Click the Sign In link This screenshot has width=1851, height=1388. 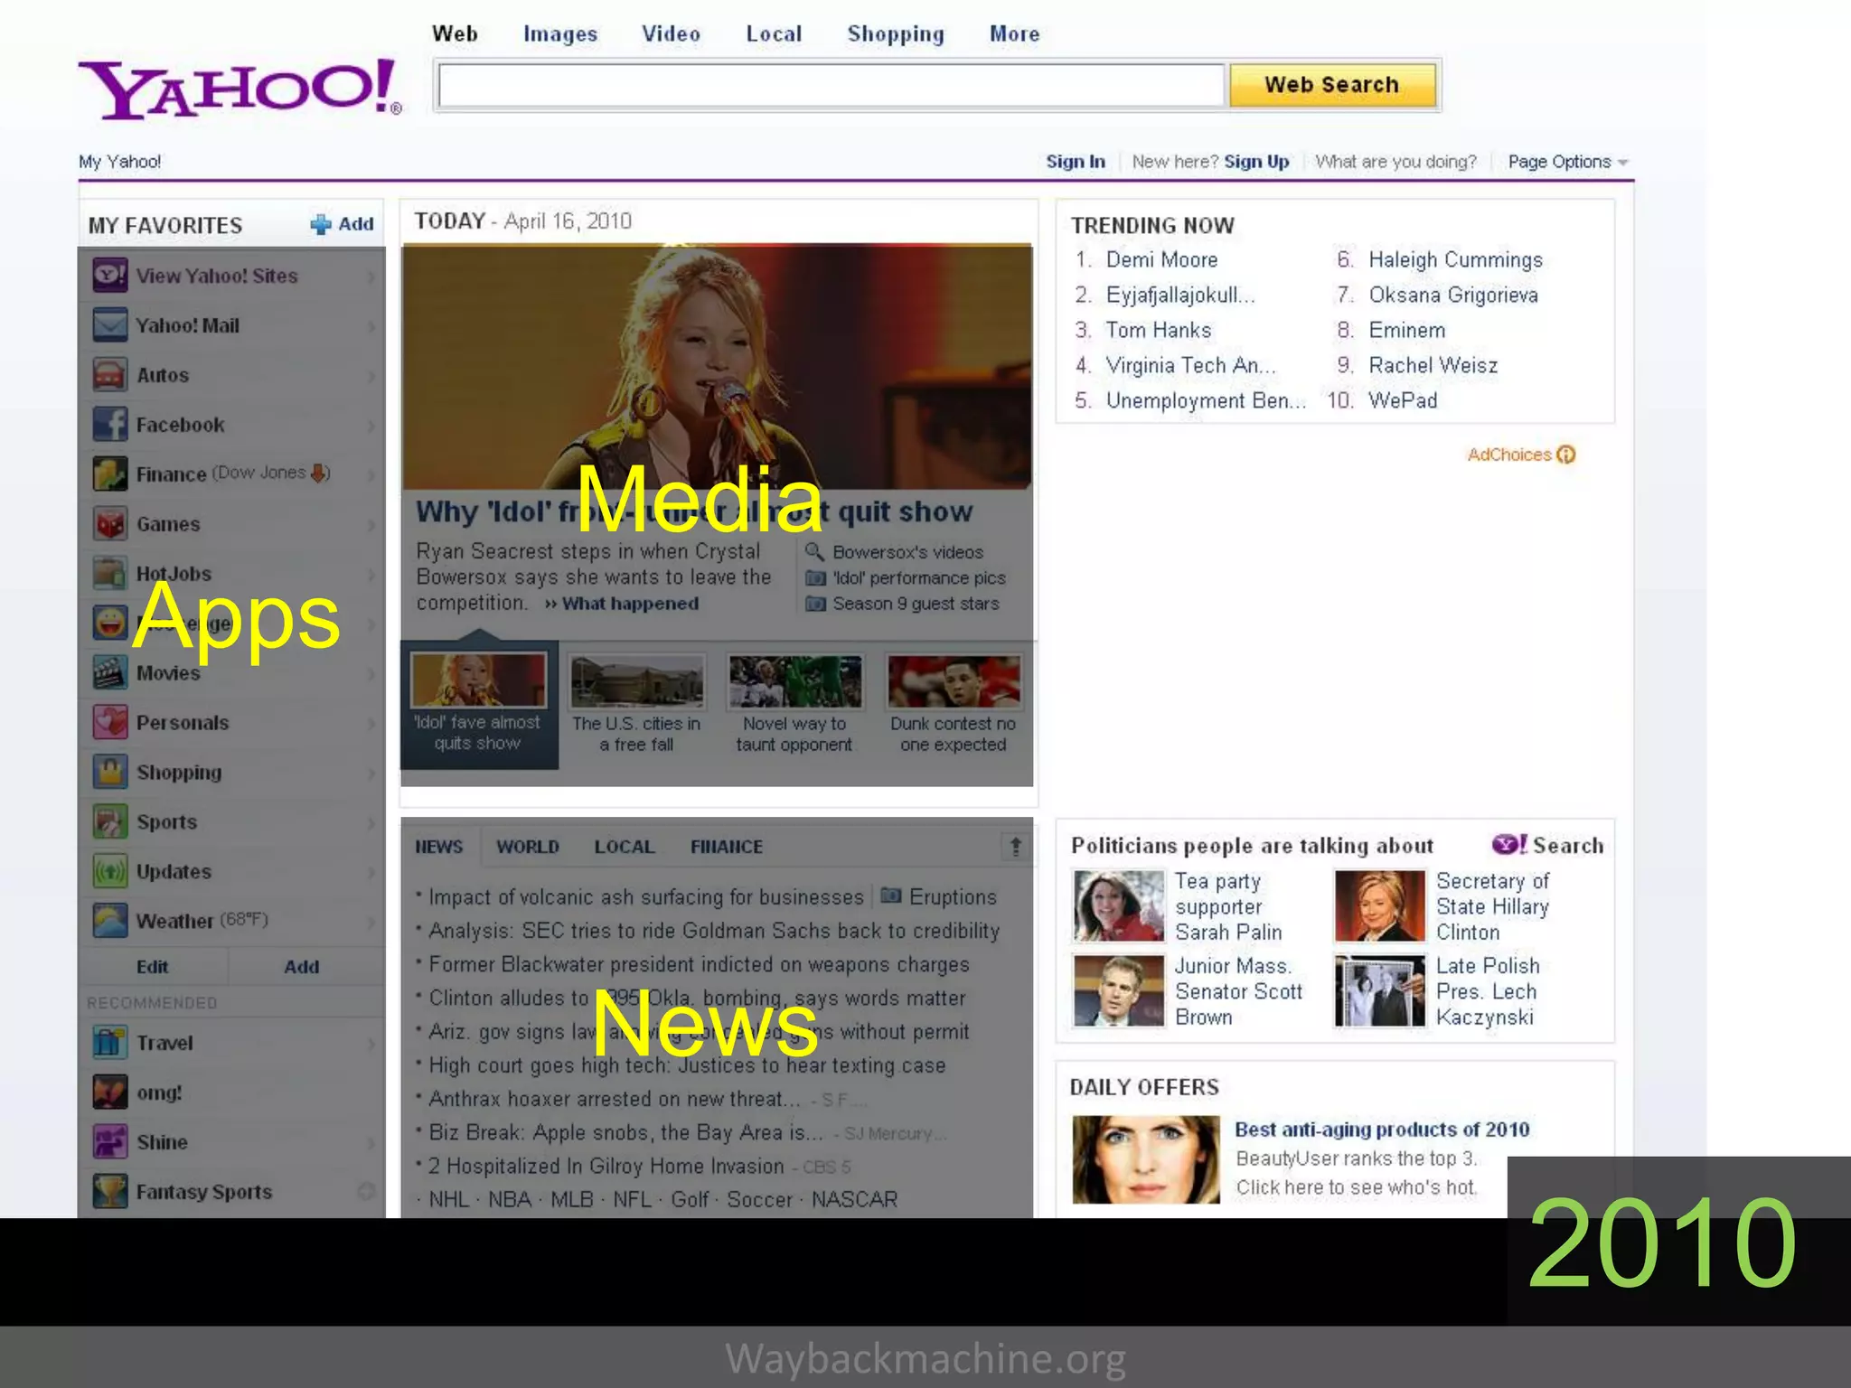(x=1076, y=162)
